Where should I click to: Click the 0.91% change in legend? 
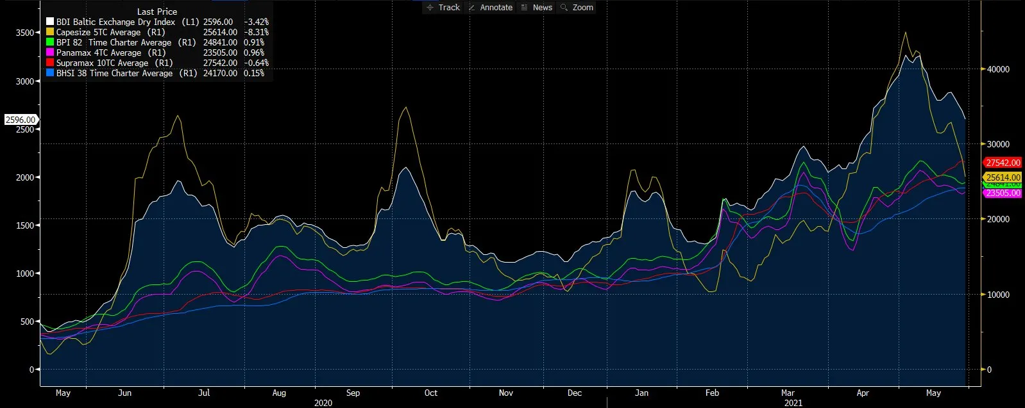click(254, 42)
